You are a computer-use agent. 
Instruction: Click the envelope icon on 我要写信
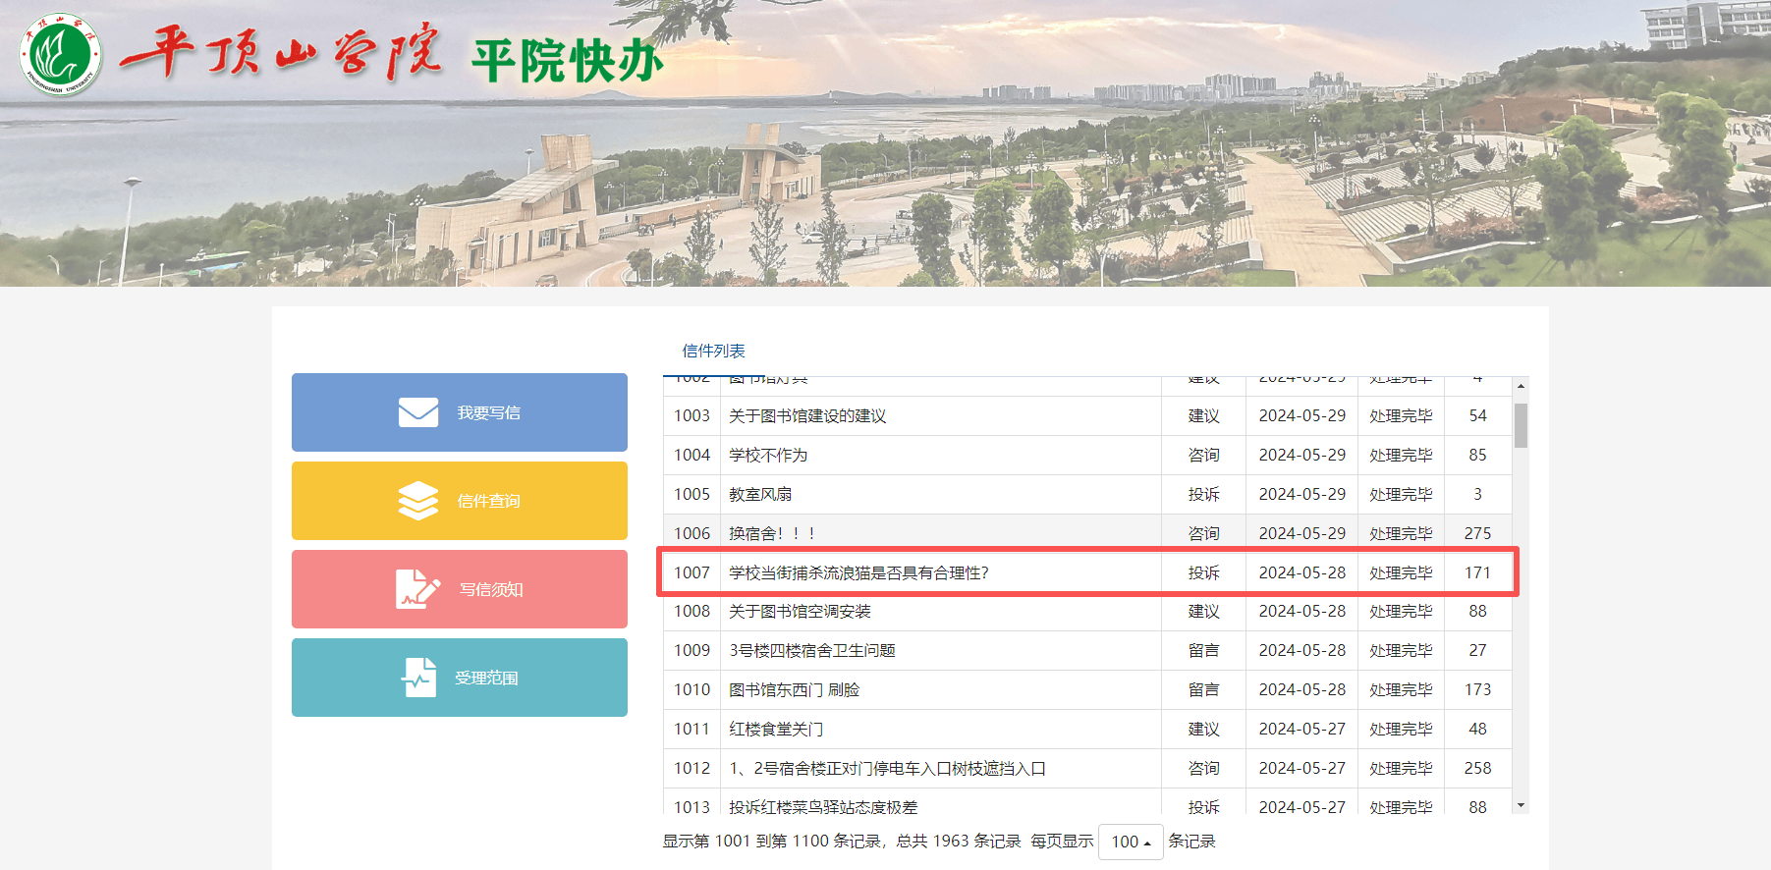(x=418, y=412)
